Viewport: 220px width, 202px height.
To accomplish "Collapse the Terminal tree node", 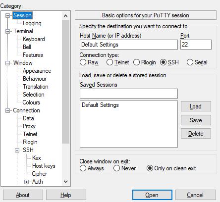I will click(x=7, y=31).
